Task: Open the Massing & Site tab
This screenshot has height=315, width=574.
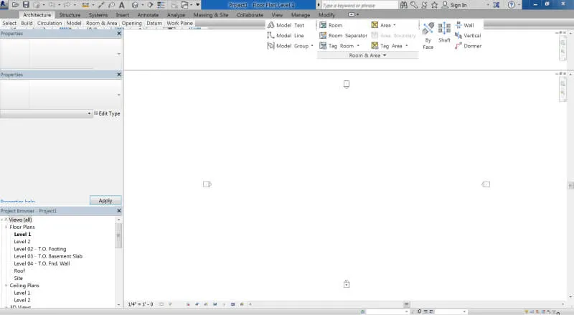Action: 211,14
